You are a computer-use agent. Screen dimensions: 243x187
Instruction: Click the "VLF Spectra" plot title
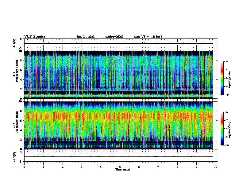35,37
